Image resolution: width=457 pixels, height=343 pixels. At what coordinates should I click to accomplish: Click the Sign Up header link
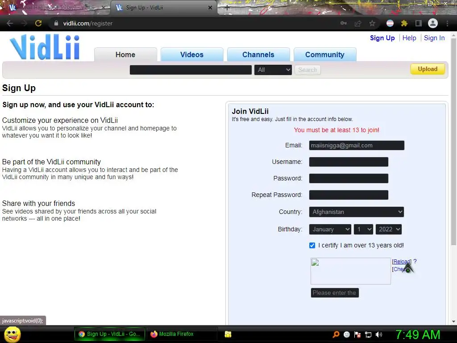point(382,38)
